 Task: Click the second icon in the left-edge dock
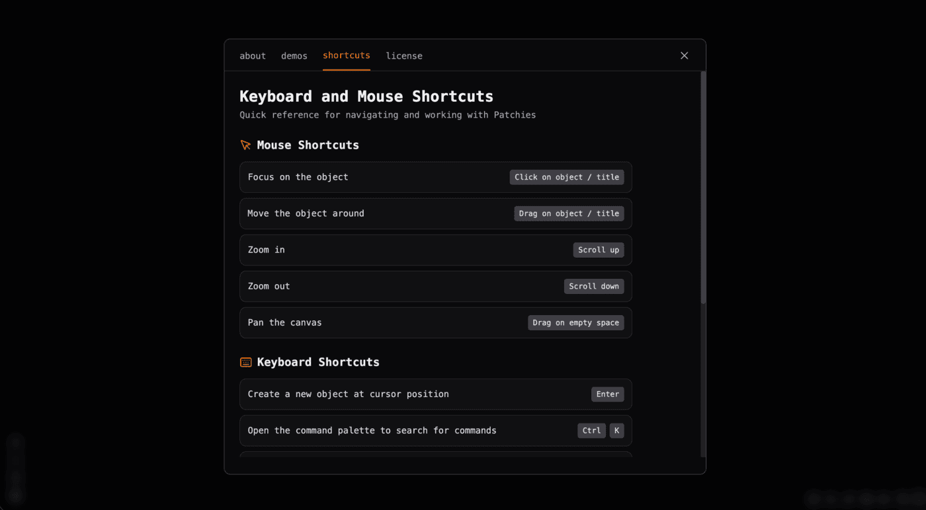(15, 460)
